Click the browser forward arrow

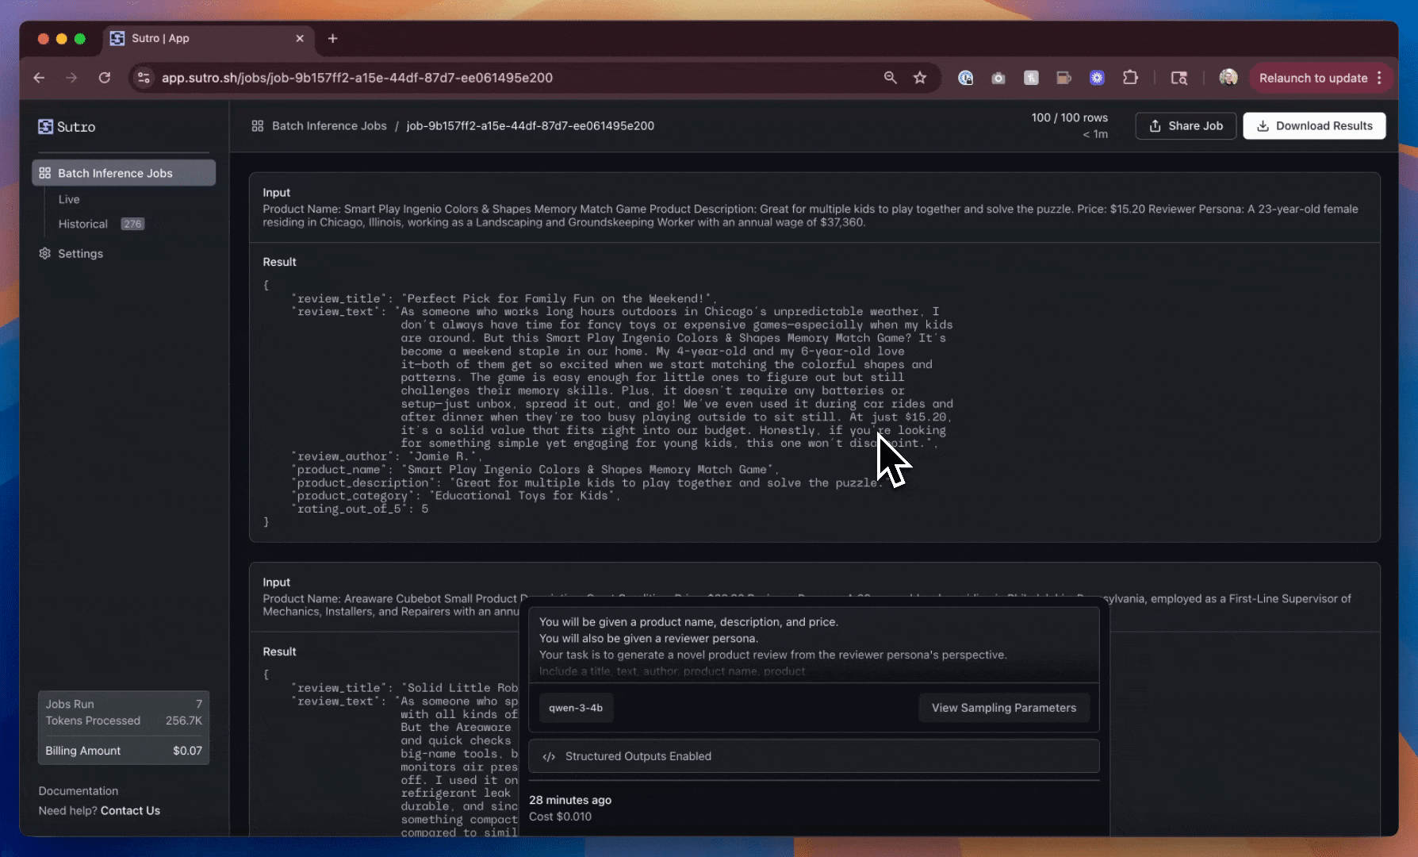click(71, 78)
